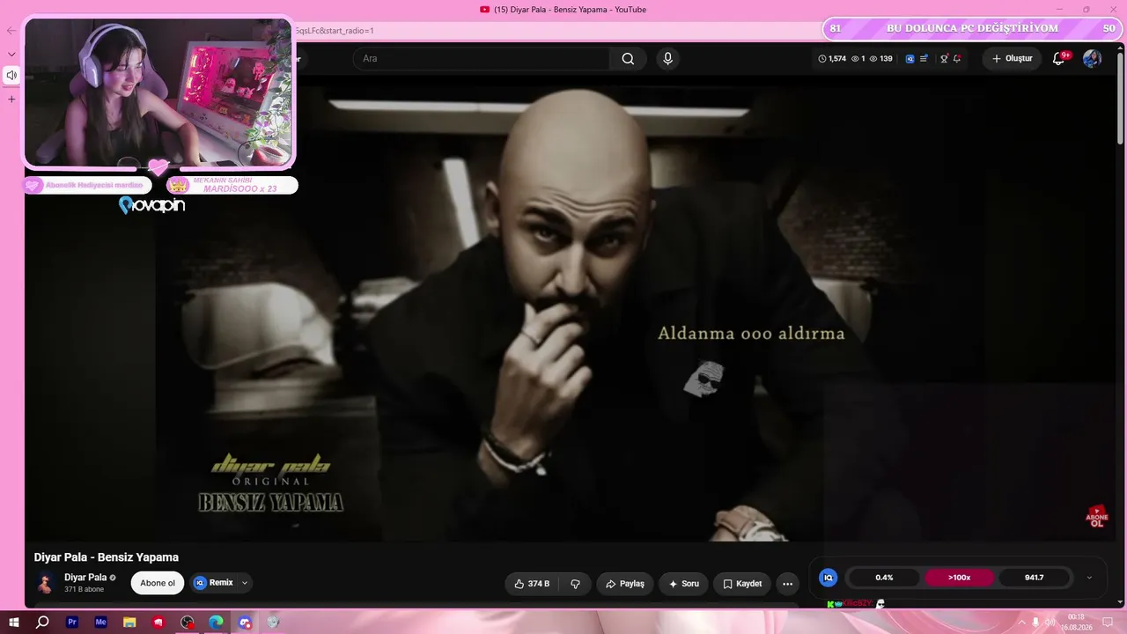This screenshot has width=1127, height=634.
Task: Click the browser back arrow
Action: (x=11, y=31)
